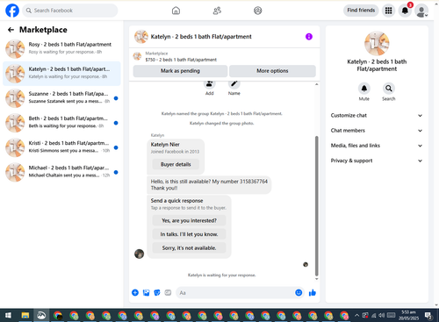The image size is (439, 322).
Task: Click the taskbar clock showing 5:53 am
Action: click(408, 315)
